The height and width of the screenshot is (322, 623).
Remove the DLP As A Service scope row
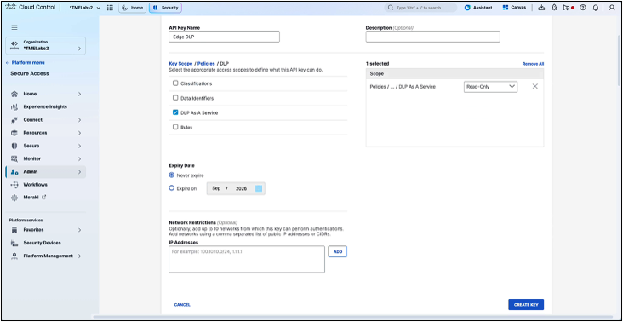pos(534,87)
